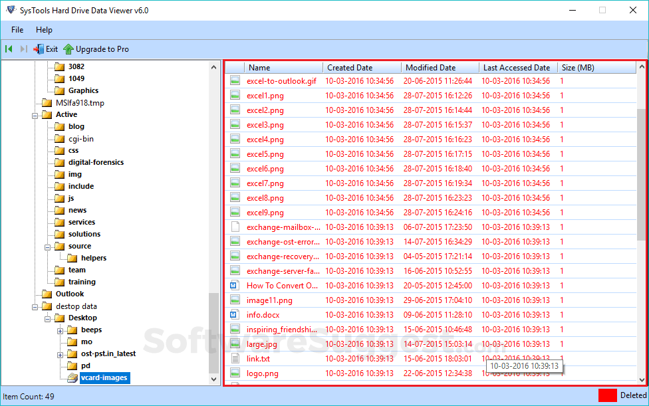Select the services folder in tree

pyautogui.click(x=82, y=222)
